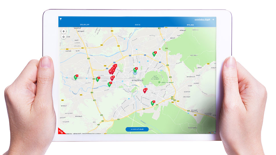Open the map layers button
The image size is (276, 155).
tap(63, 32)
